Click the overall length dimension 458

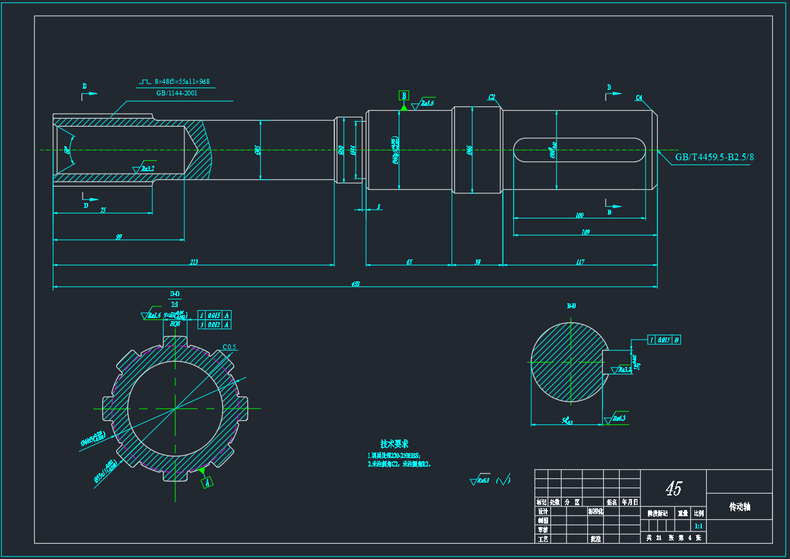click(x=355, y=284)
